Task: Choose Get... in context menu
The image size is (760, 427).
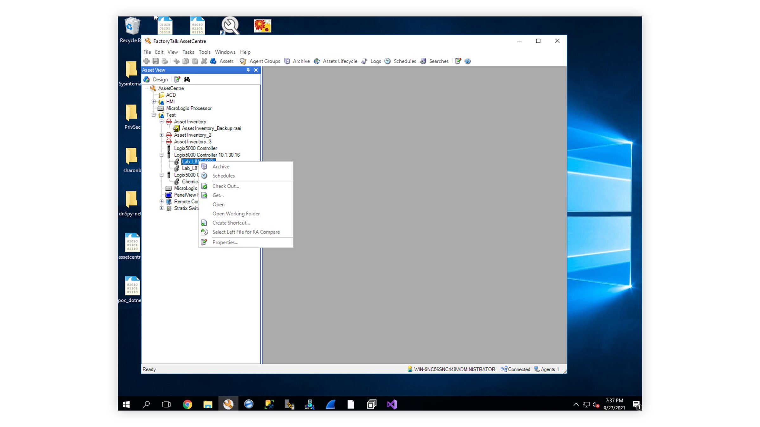Action: pyautogui.click(x=246, y=195)
